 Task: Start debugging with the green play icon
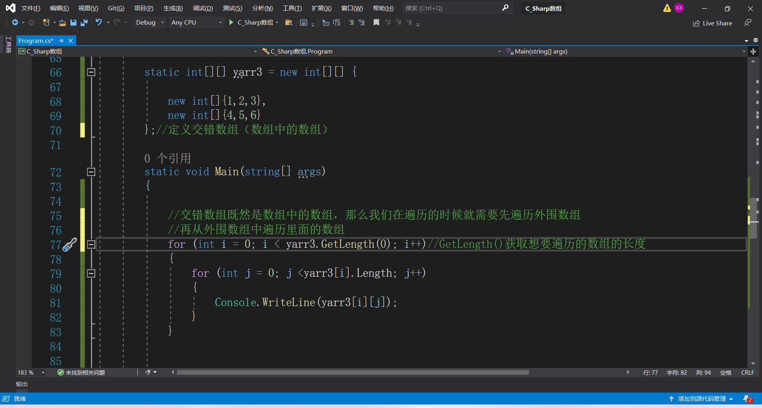[231, 23]
